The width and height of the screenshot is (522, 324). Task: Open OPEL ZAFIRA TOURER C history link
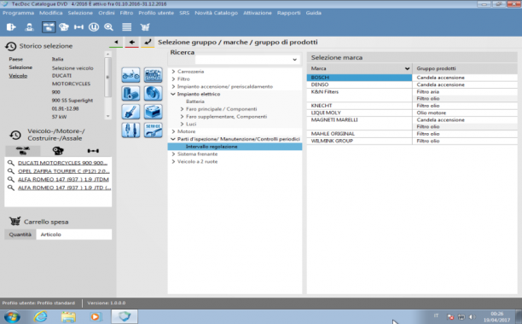(64, 171)
